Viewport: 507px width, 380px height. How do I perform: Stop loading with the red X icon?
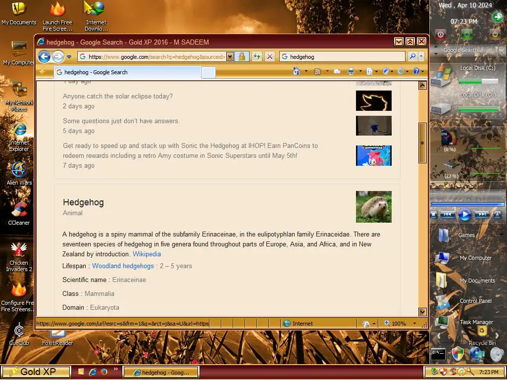point(270,57)
